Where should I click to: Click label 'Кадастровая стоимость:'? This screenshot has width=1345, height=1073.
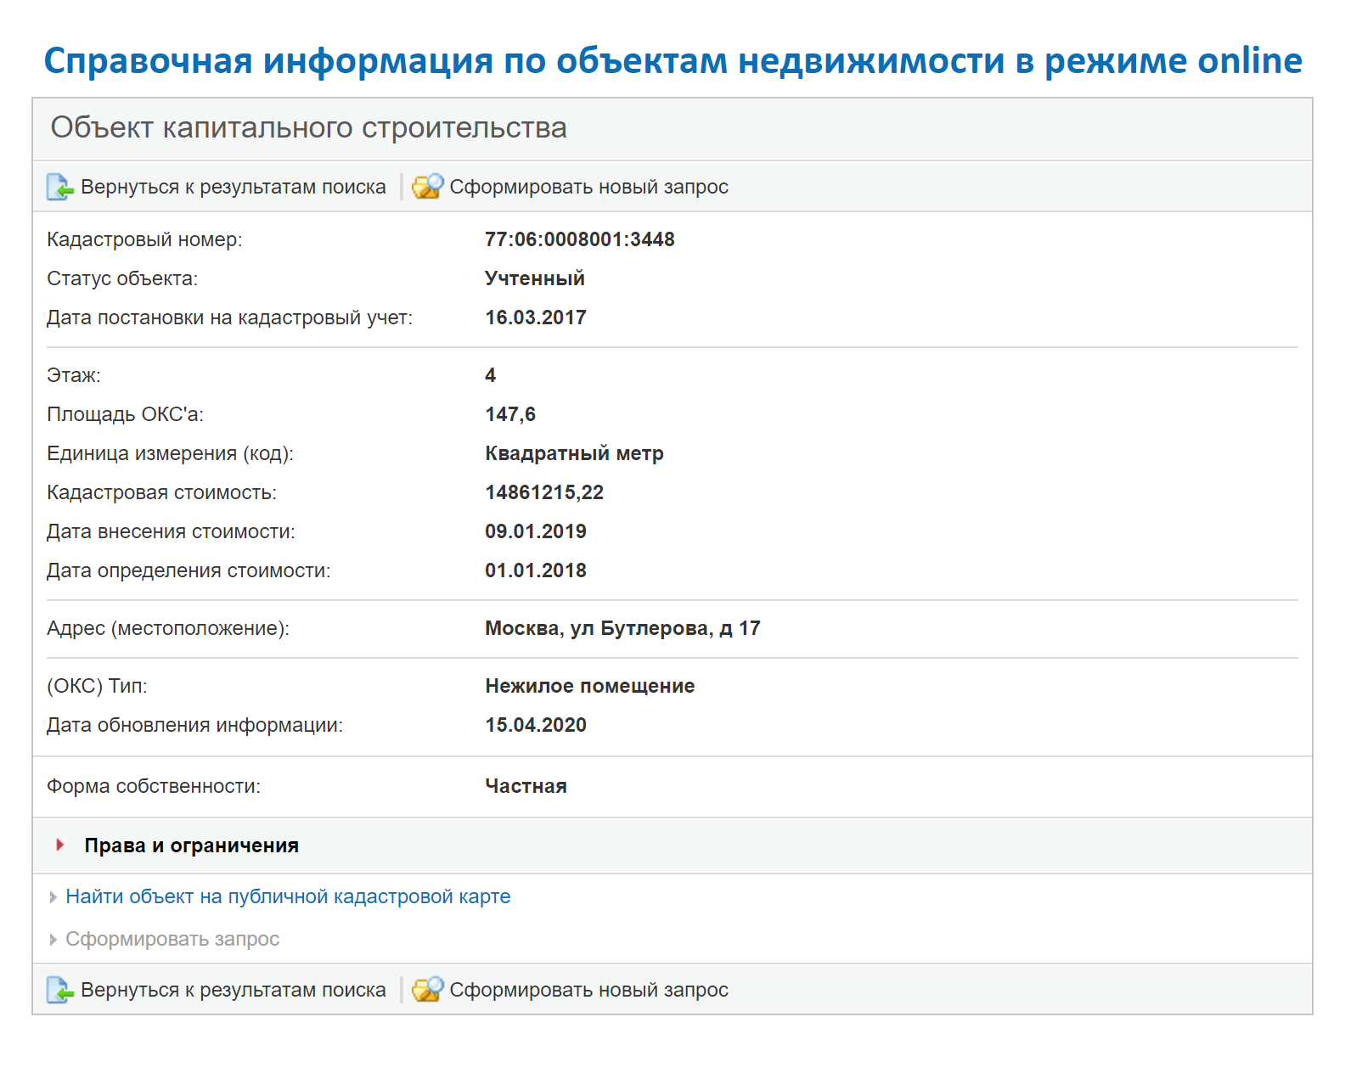(x=161, y=492)
